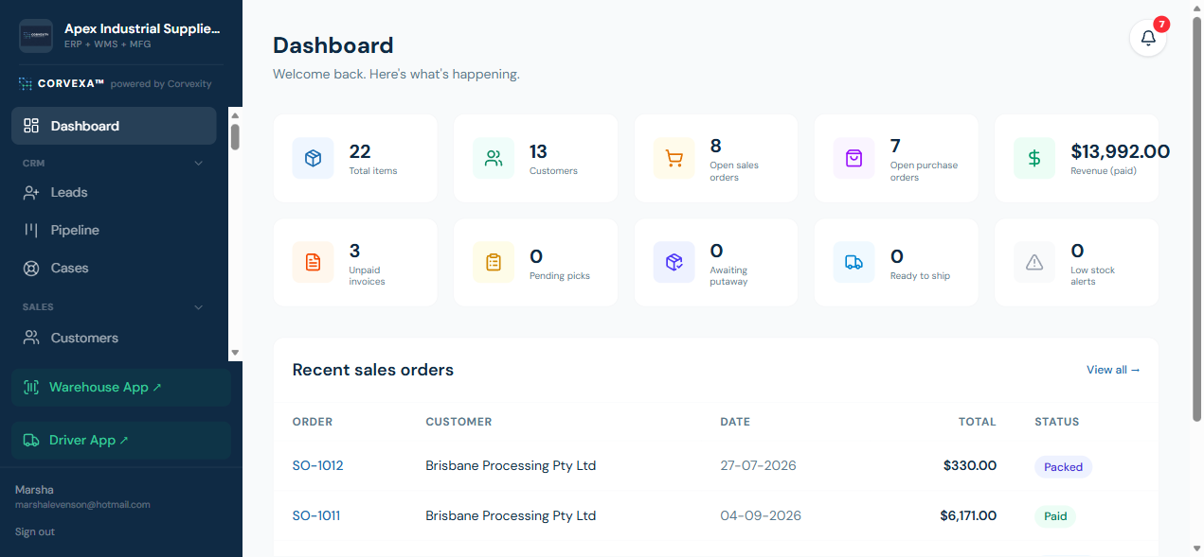The width and height of the screenshot is (1204, 557).
Task: Click the green Customers card icon
Action: click(x=494, y=159)
